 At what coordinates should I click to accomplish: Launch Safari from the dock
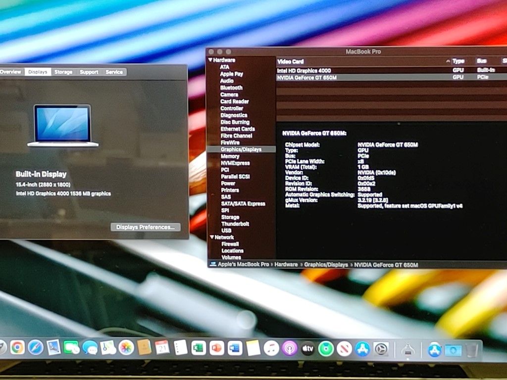pyautogui.click(x=36, y=348)
